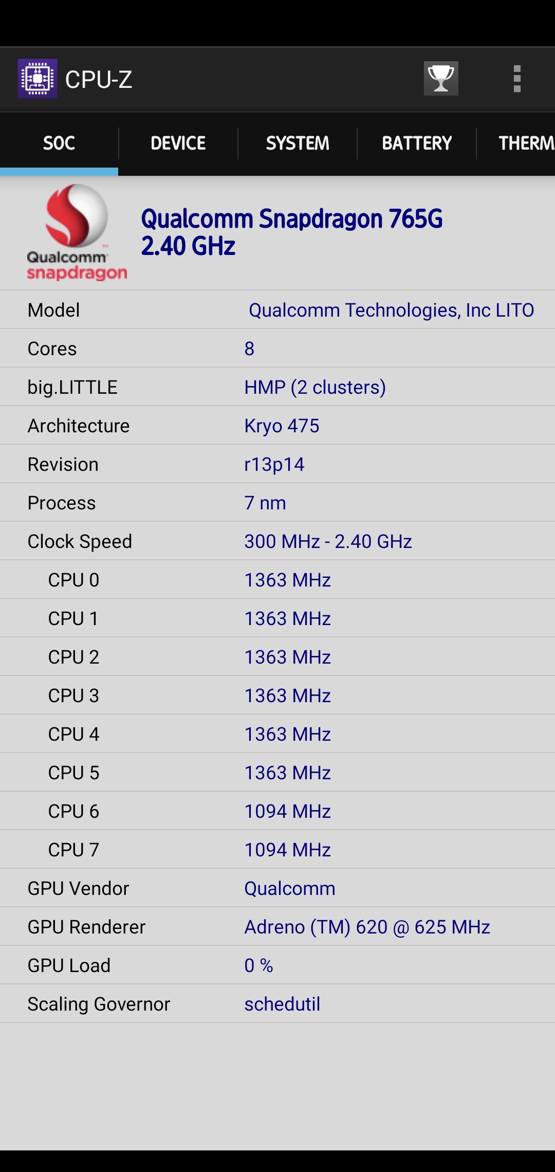Open the trophy benchmark icon

click(x=441, y=79)
